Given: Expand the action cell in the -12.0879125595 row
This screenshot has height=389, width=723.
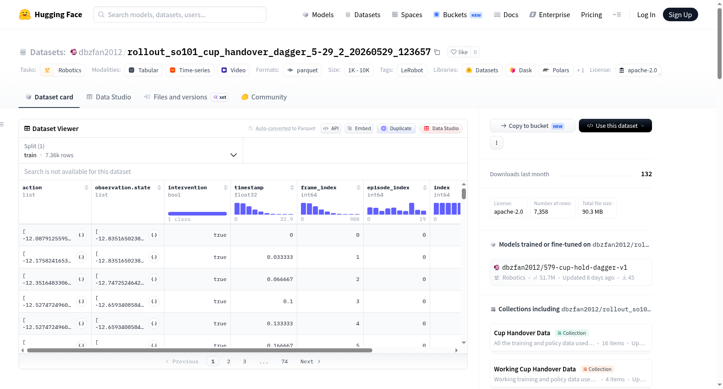Looking at the screenshot, I should click(x=81, y=235).
